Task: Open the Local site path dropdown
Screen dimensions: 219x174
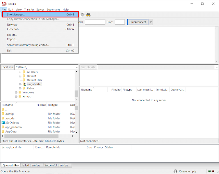Action: pyautogui.click(x=77, y=67)
